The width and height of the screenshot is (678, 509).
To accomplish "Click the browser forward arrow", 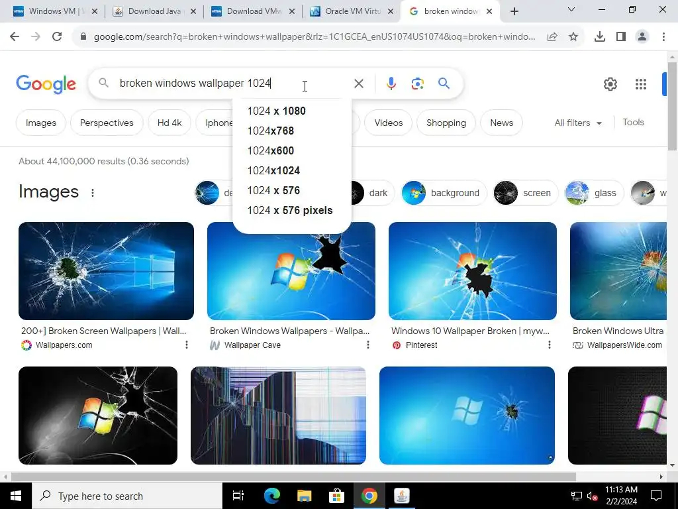I will [36, 37].
